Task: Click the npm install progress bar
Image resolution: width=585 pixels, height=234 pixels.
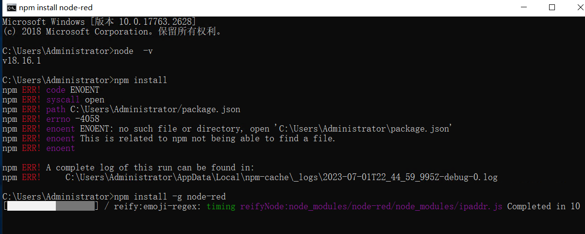Action: click(51, 206)
